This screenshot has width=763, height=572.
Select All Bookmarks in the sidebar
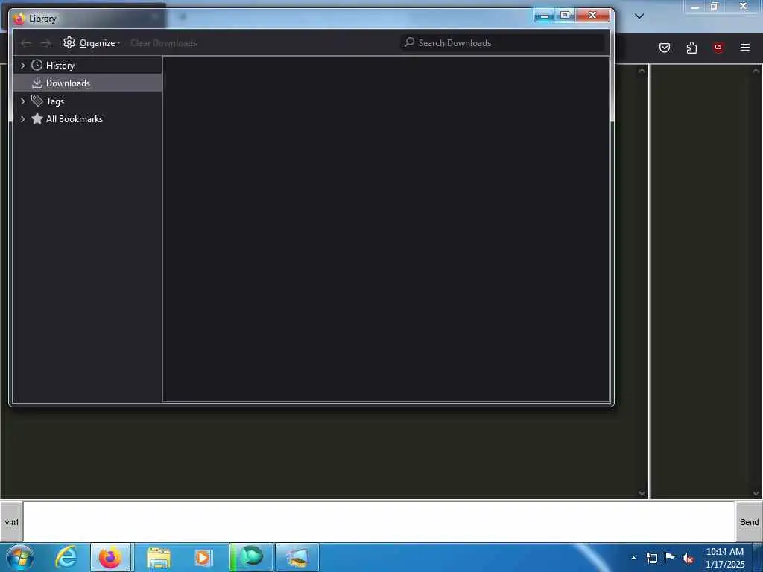88,119
